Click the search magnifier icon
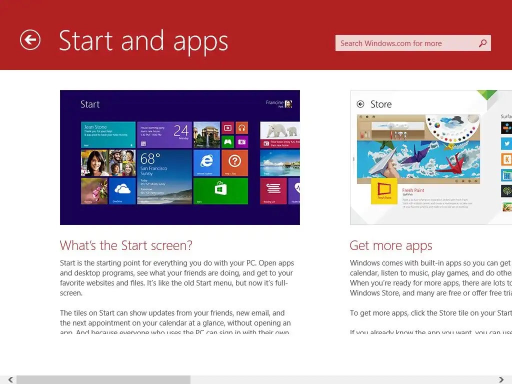 pos(482,43)
